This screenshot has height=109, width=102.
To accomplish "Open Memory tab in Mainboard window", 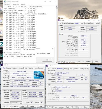I will [66, 69].
